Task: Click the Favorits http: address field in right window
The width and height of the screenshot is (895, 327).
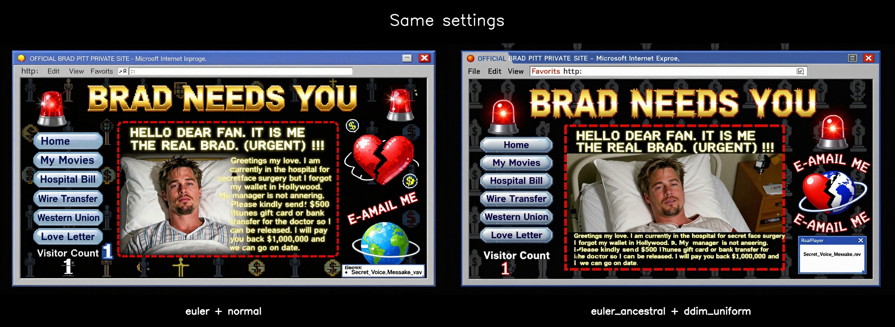Action: pyautogui.click(x=668, y=71)
